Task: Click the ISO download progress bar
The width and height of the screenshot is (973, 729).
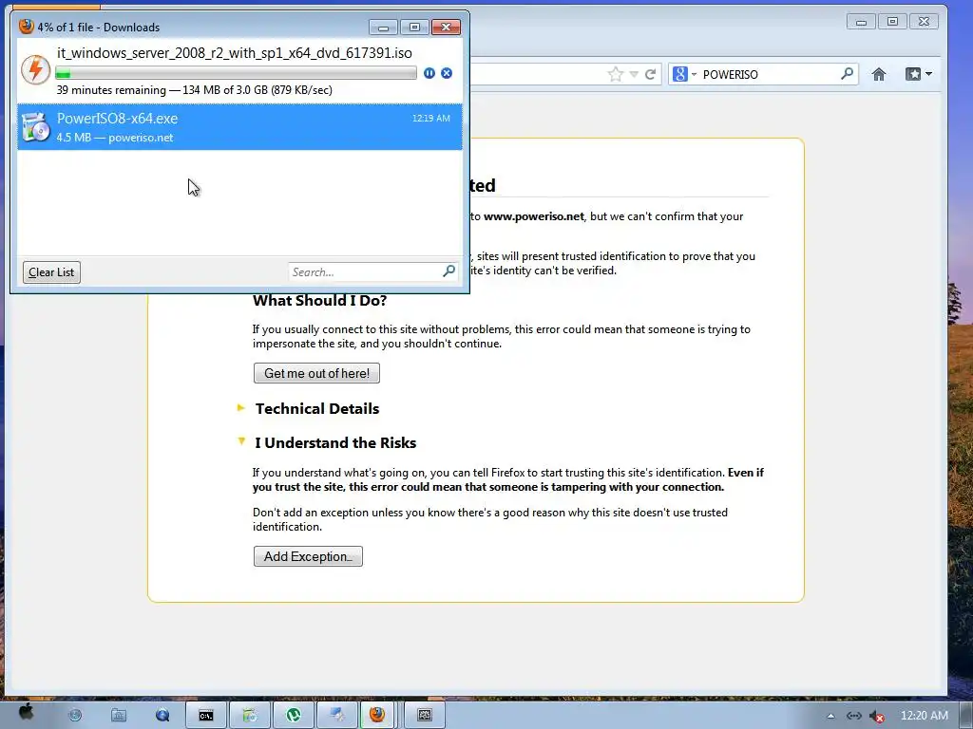Action: click(236, 73)
